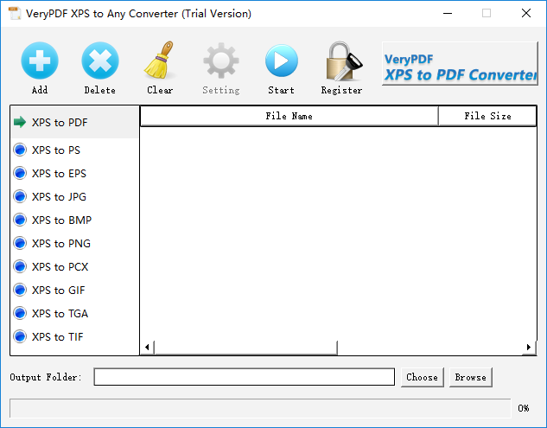Click the application icon in the title bar
547x428 pixels.
15,13
